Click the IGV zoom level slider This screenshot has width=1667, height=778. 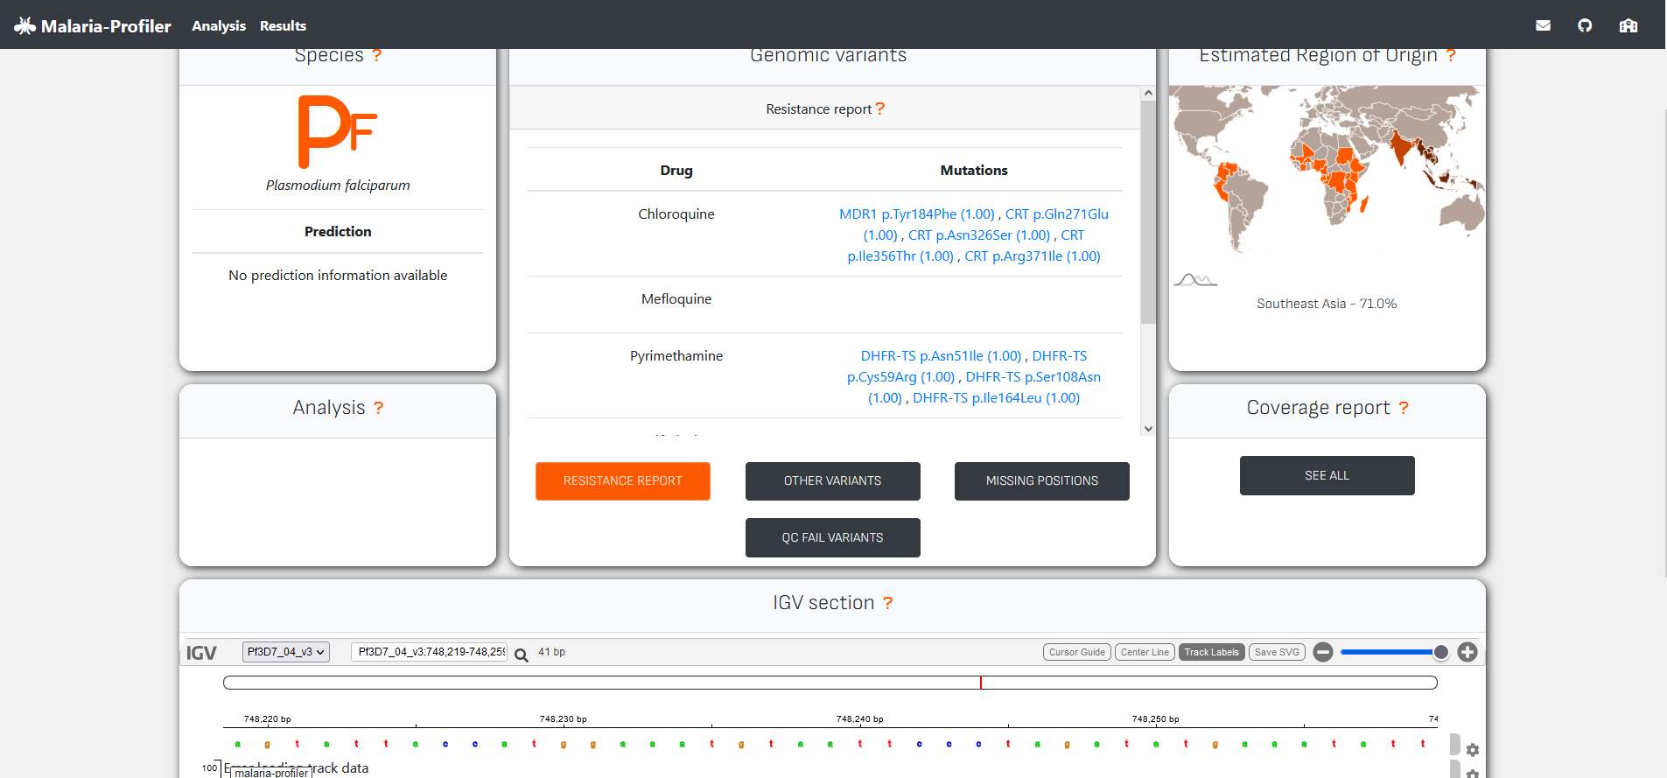1391,652
